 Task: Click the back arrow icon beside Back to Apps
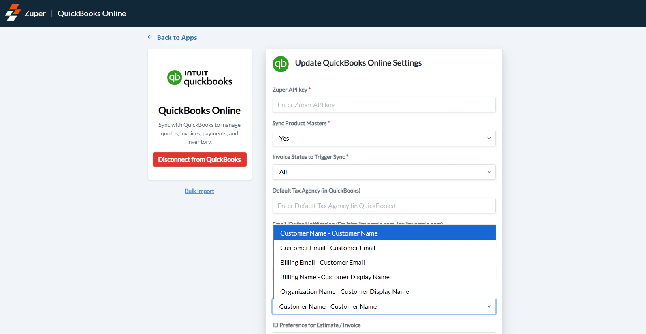click(x=150, y=37)
